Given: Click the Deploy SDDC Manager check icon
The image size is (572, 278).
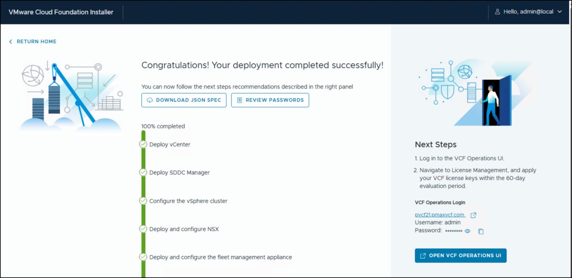Looking at the screenshot, I should (x=143, y=173).
